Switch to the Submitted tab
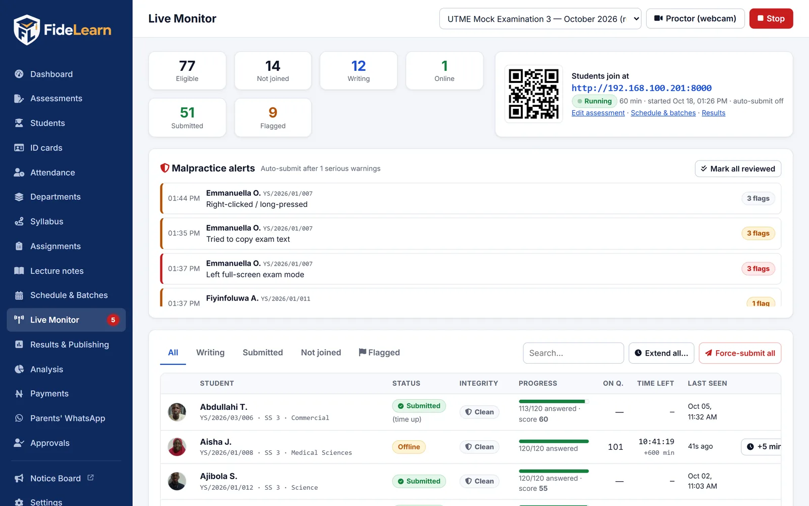Viewport: 809px width, 506px height. coord(262,353)
